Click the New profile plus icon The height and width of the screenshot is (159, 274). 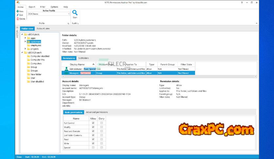tap(17, 11)
